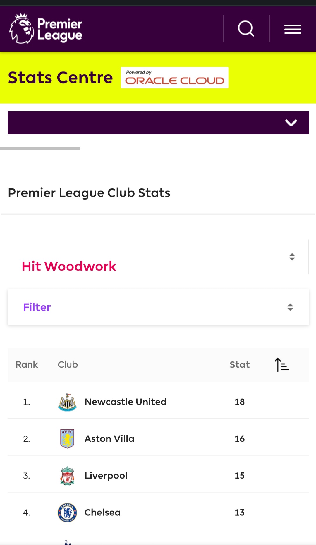Open Newcastle United club link

(126, 402)
